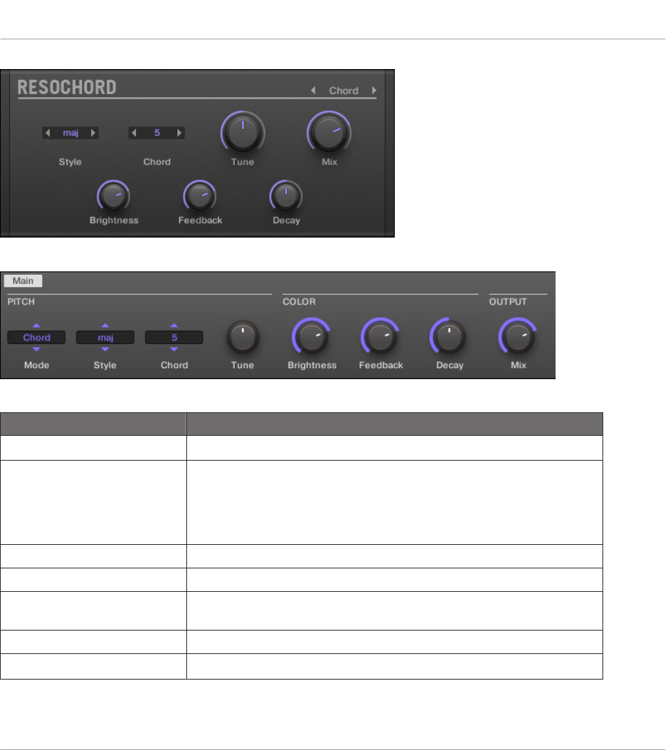
Task: Click the down arrow below the Chord 5 field
Action: coord(174,349)
